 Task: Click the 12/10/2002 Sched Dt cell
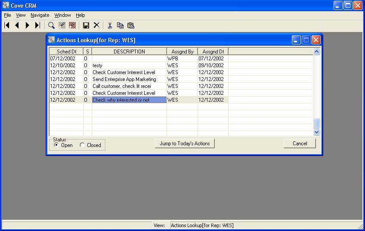point(66,65)
